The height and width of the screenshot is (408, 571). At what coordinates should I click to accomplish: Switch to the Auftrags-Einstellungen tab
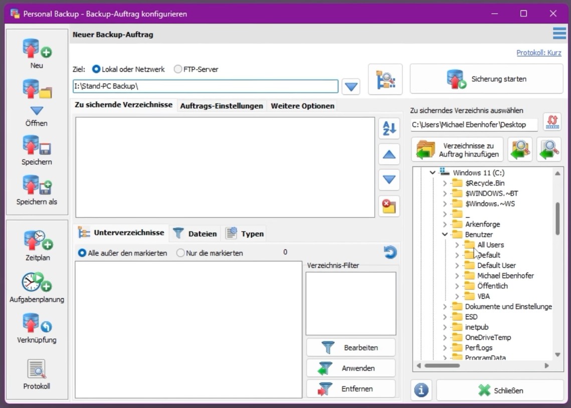(x=222, y=106)
